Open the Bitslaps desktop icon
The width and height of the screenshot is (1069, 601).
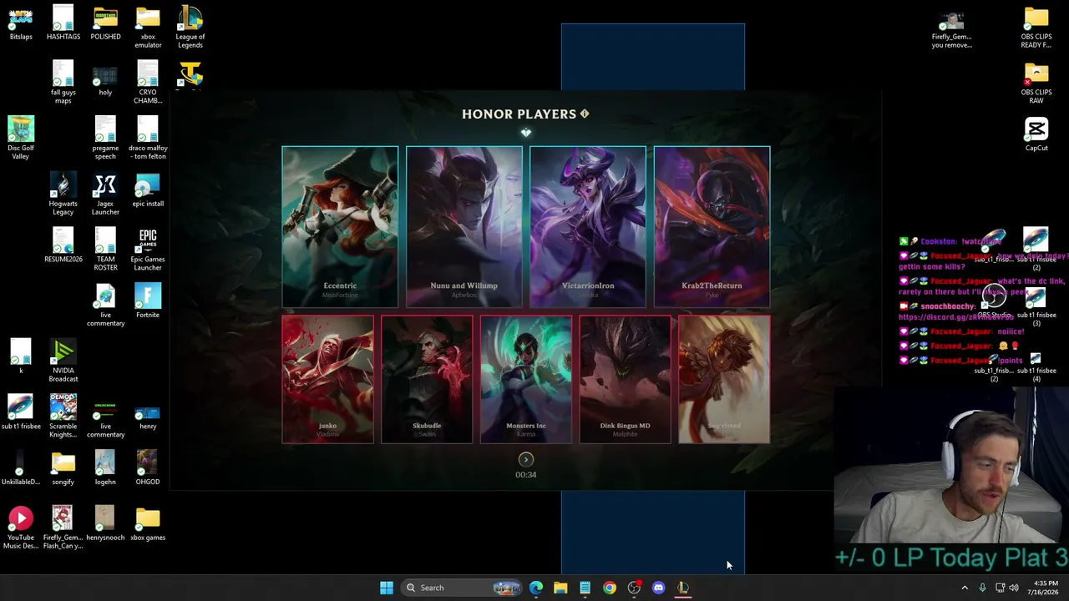tap(21, 23)
